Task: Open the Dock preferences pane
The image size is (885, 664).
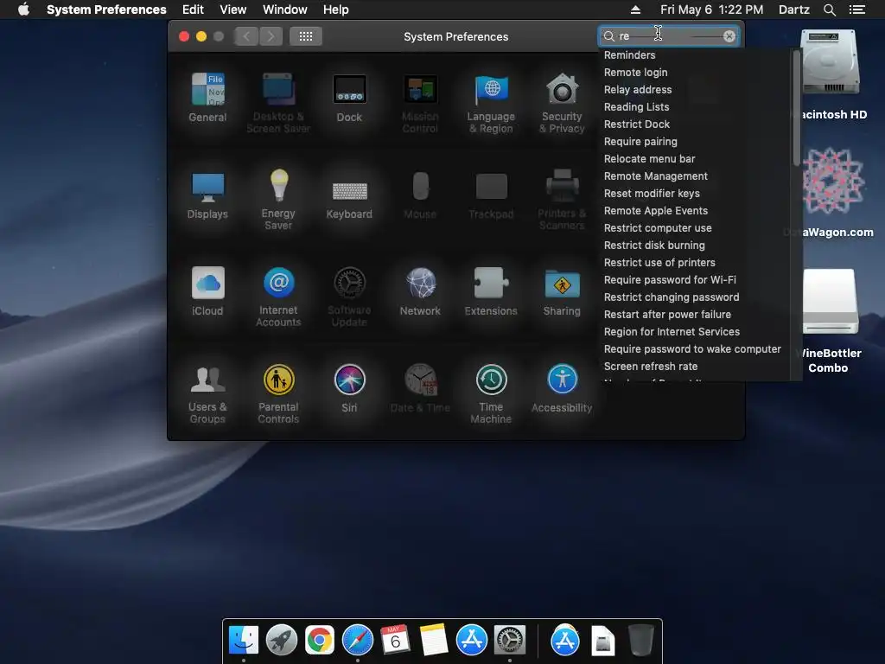Action: (349, 98)
